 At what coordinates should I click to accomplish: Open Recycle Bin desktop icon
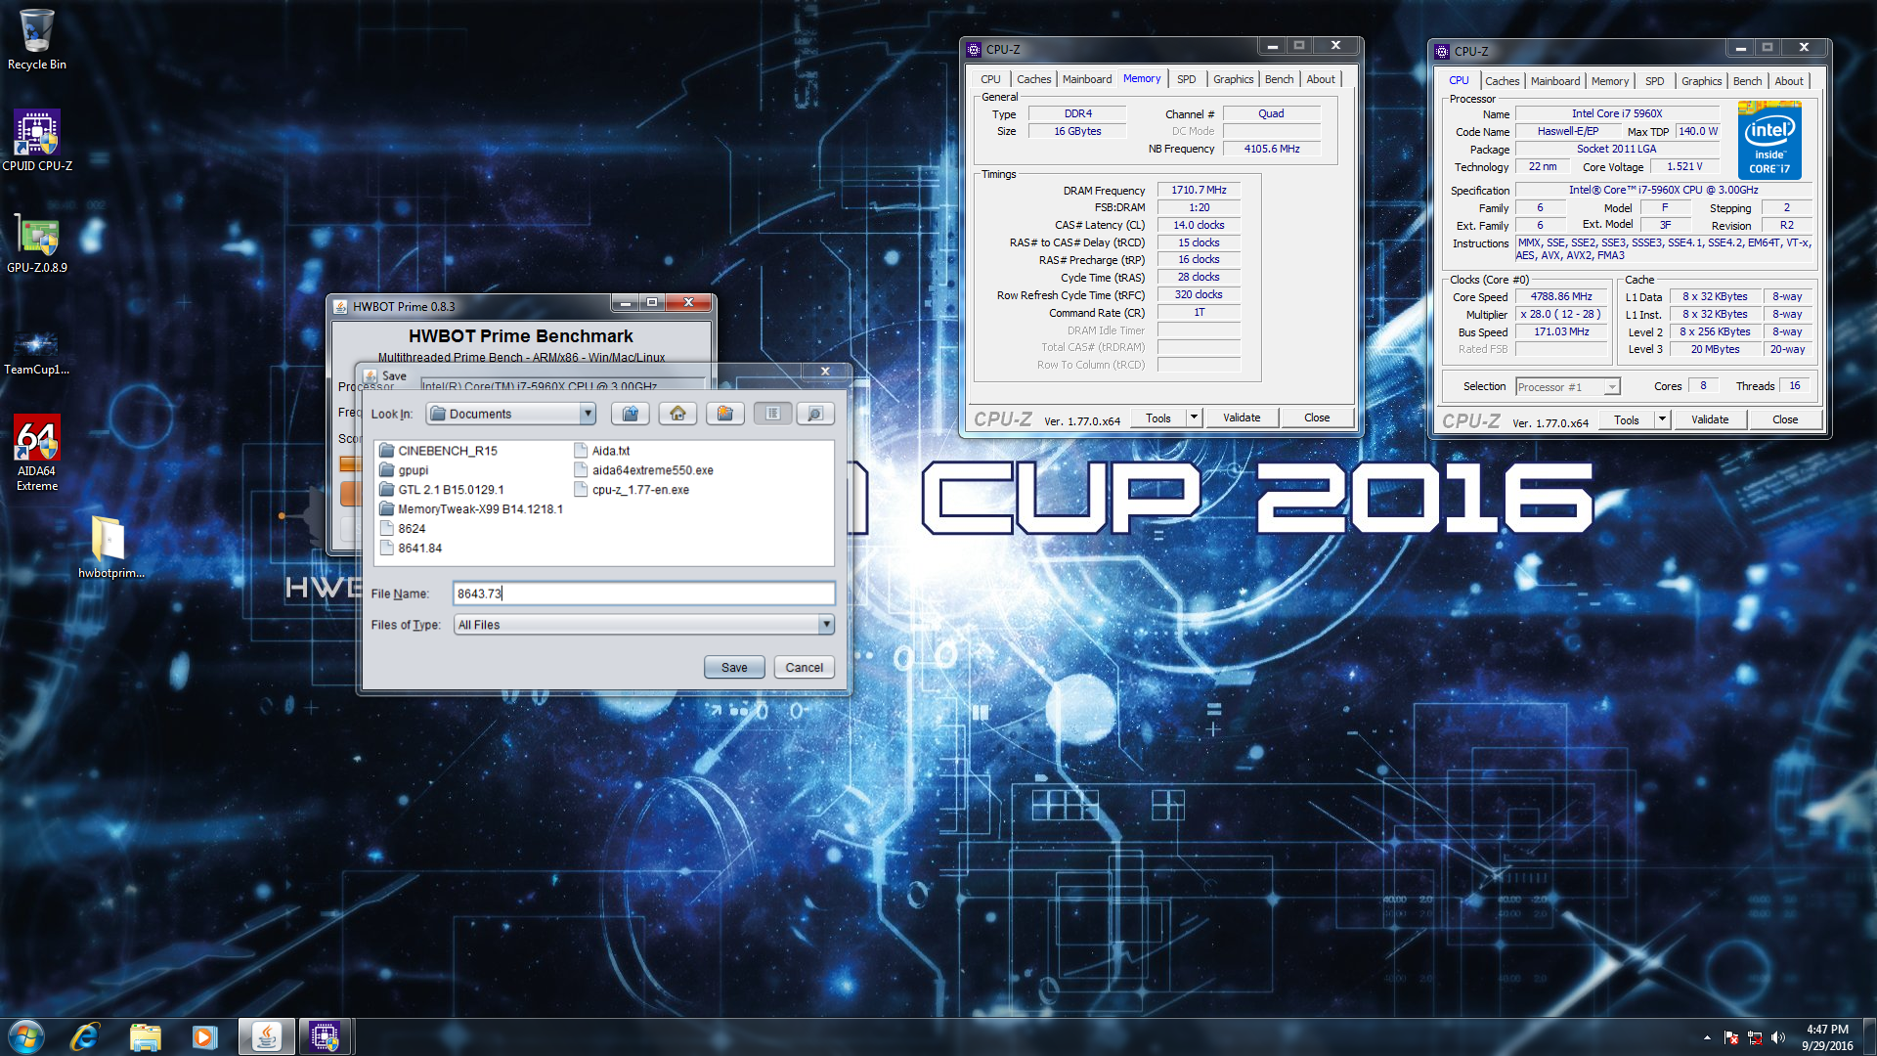(37, 39)
